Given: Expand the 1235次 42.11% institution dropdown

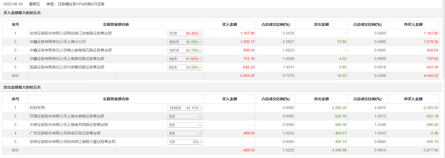Looking at the screenshot, I should pyautogui.click(x=185, y=108).
